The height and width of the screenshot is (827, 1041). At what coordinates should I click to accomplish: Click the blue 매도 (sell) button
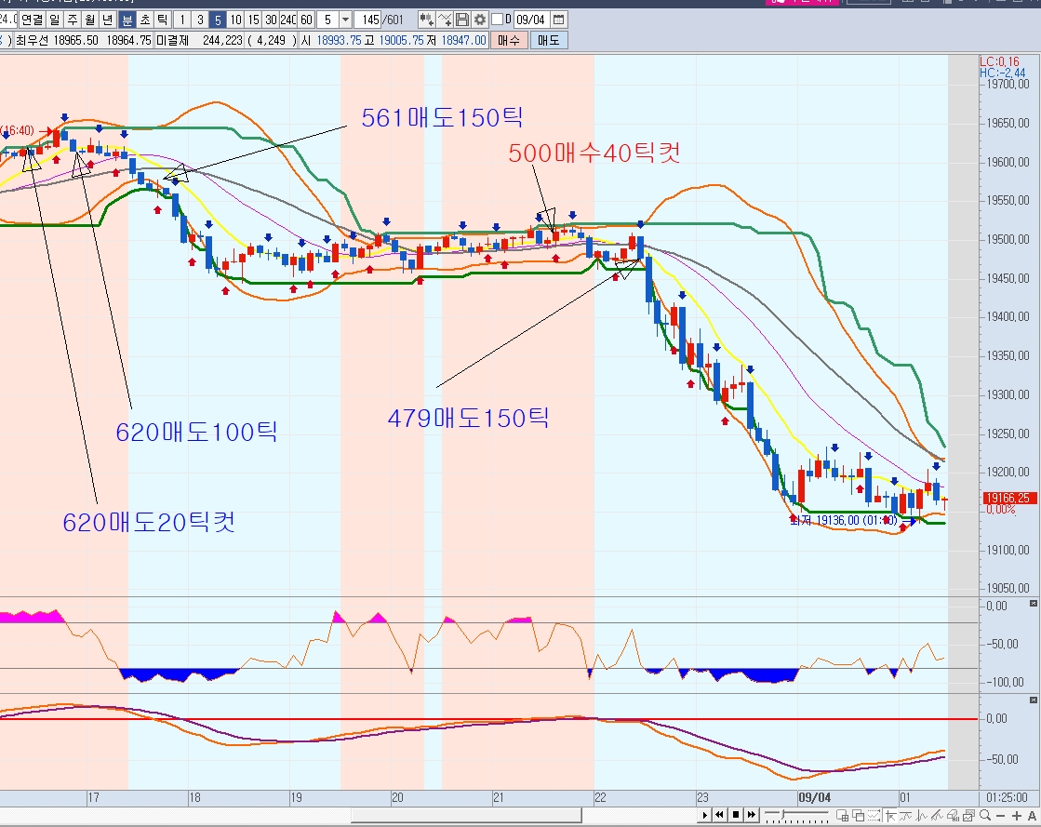tap(548, 40)
